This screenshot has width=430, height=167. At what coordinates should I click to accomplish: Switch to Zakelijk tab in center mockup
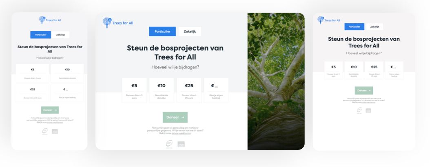pyautogui.click(x=190, y=31)
